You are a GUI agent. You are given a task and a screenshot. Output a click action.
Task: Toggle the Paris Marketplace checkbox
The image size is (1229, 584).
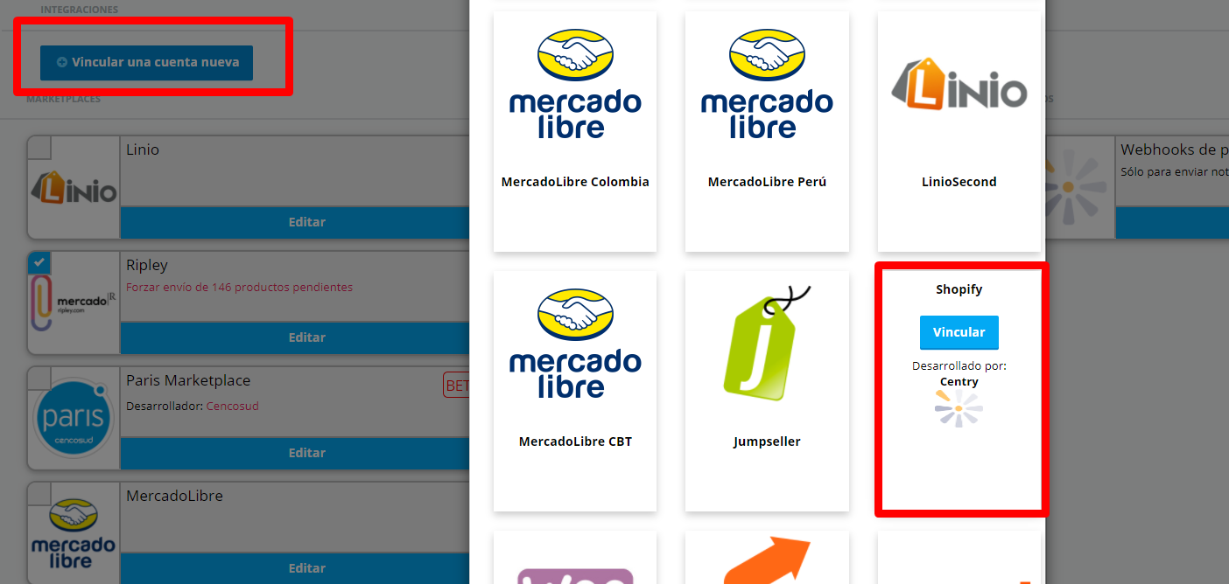tap(39, 379)
